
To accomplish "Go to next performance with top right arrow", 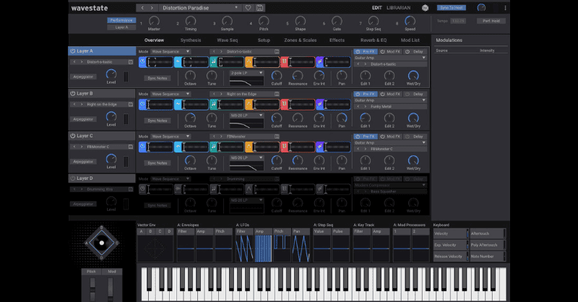I will pos(152,8).
